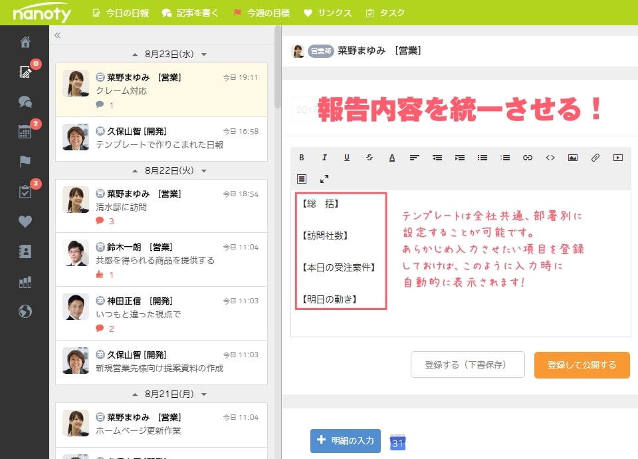Click comment count on 清水邸に訪問
The image size is (638, 459).
pos(105,221)
